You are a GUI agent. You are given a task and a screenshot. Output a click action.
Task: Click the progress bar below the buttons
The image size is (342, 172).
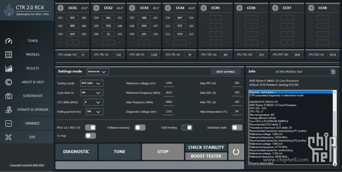[150, 165]
